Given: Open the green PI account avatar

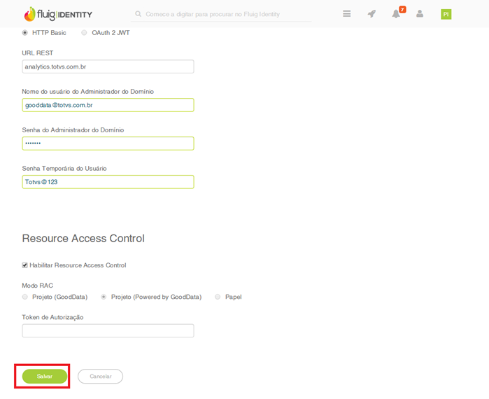Looking at the screenshot, I should coord(446,14).
